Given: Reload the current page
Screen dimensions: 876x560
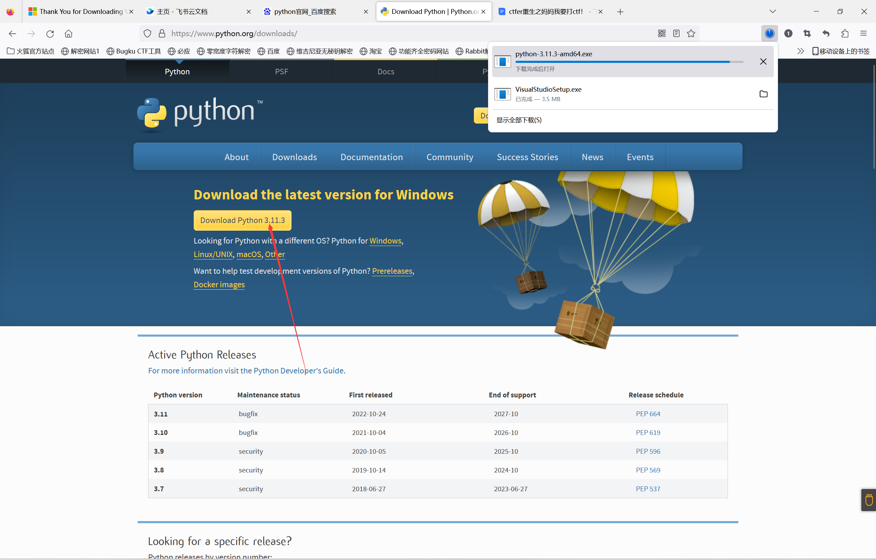Looking at the screenshot, I should point(50,33).
